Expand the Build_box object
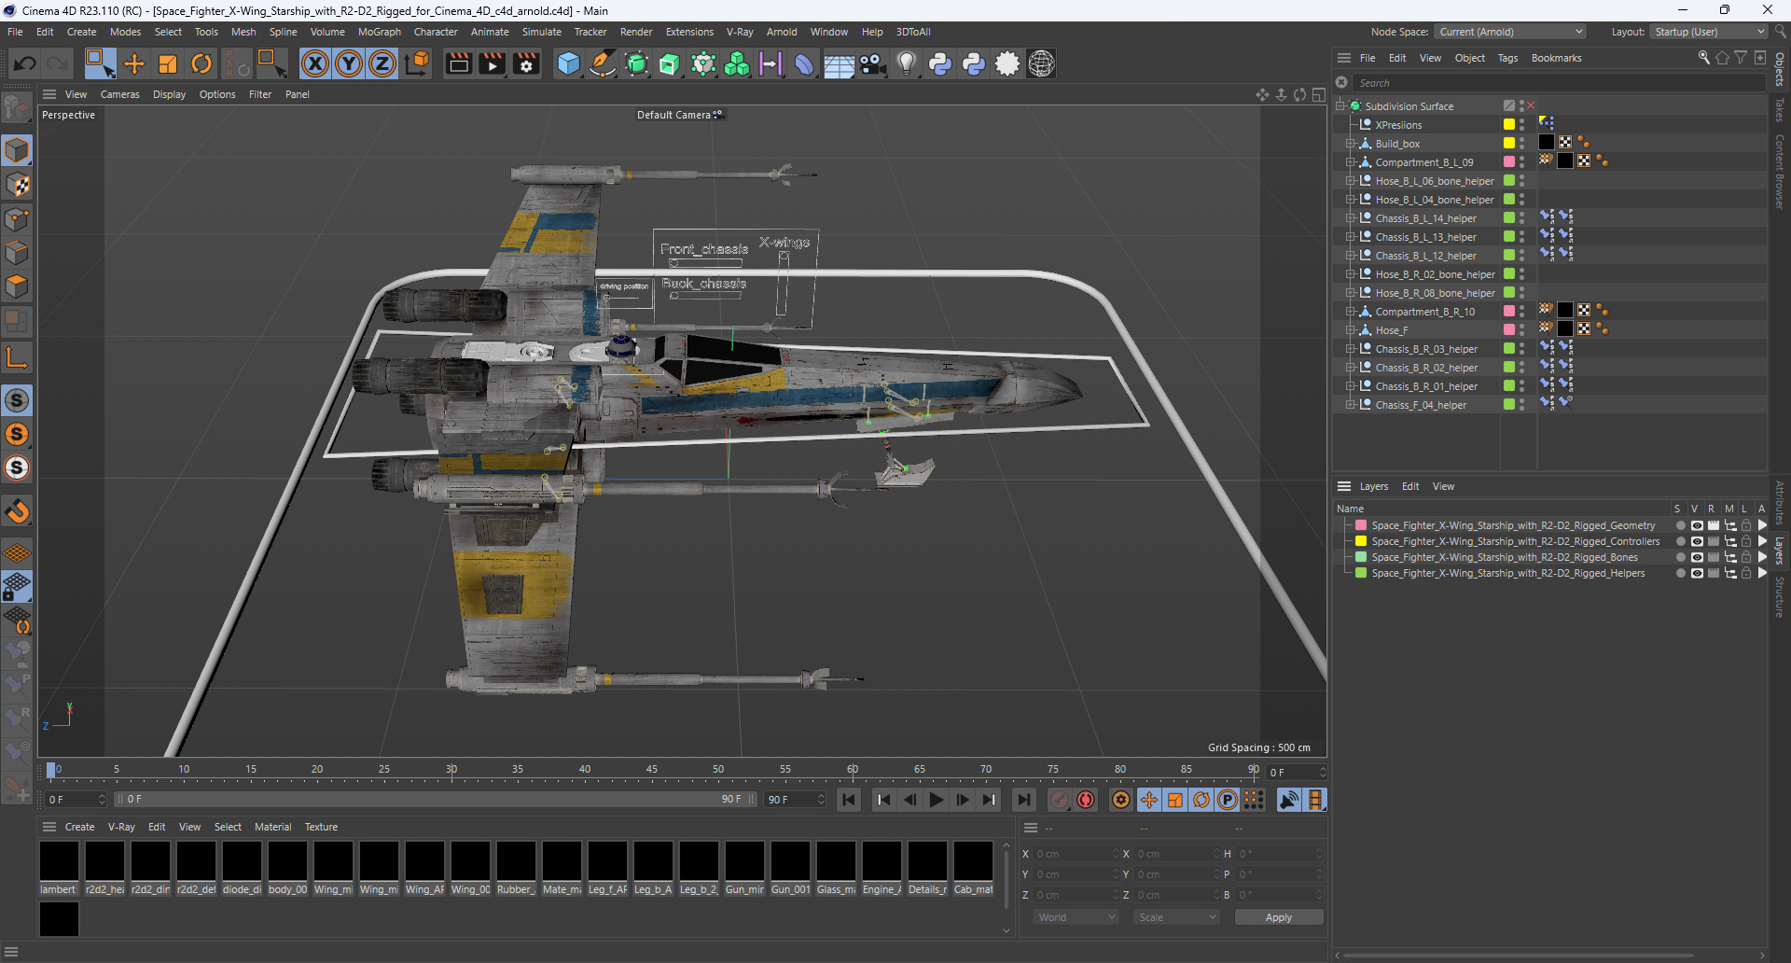This screenshot has width=1791, height=963. 1350,144
